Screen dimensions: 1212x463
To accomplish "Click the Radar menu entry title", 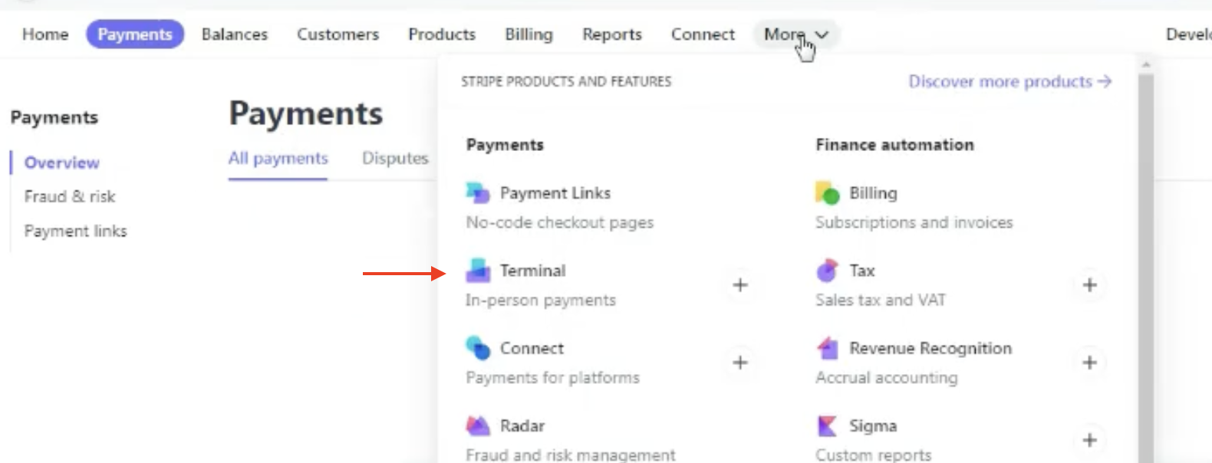I will tap(522, 425).
